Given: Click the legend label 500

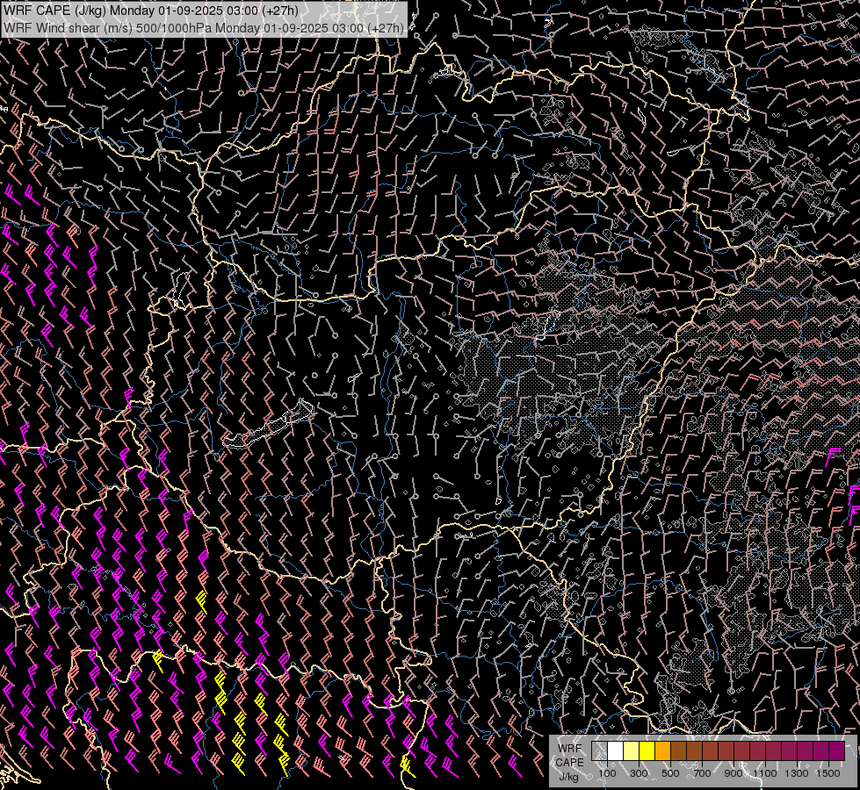Looking at the screenshot, I should pos(670,773).
